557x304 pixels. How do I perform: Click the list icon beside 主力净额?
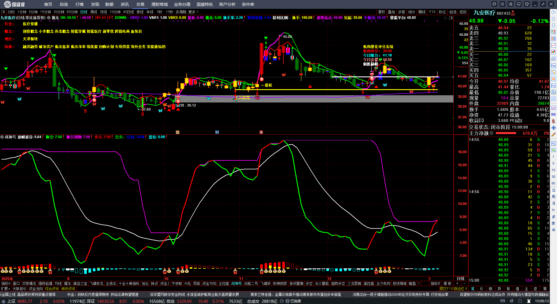(491, 133)
